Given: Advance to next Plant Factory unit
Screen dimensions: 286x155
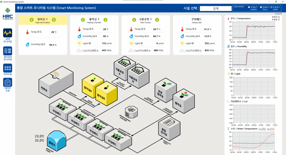Looking at the screenshot, I should pyautogui.click(x=157, y=20).
